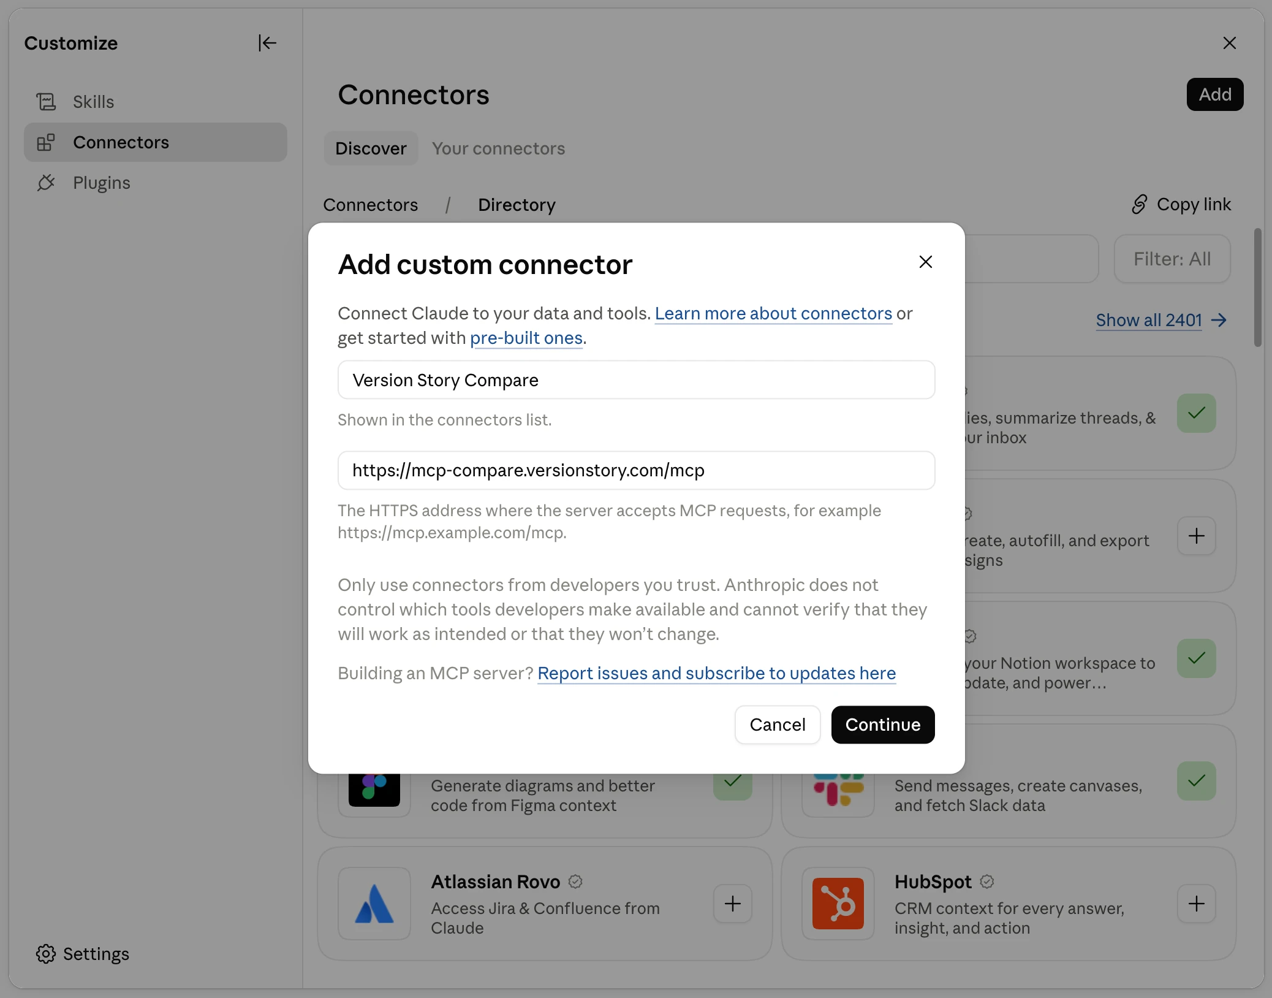
Task: Close the Add custom connector dialog
Action: click(925, 262)
